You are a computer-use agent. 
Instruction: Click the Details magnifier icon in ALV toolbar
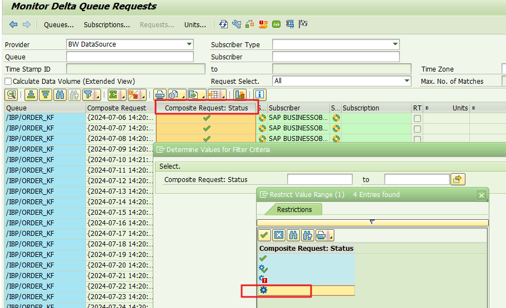11,94
